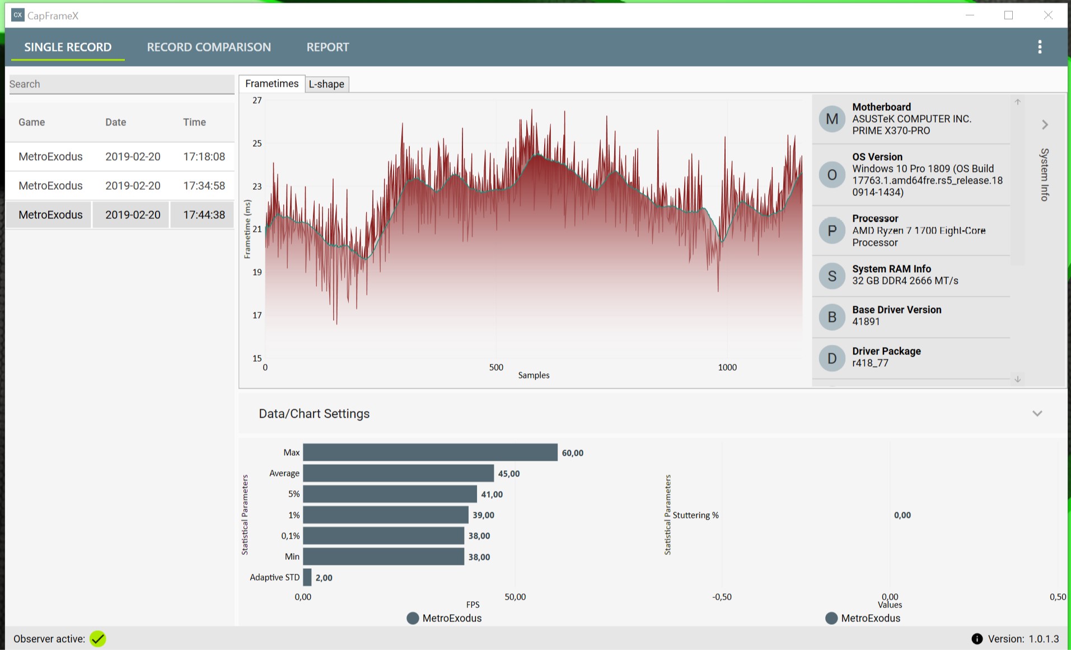Screen dimensions: 1071x650
Task: Open the Record Comparison tab
Action: coord(209,47)
